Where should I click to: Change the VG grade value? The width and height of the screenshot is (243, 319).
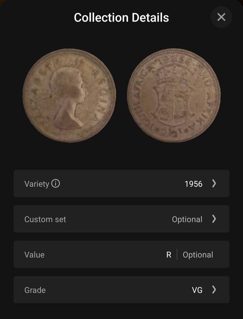point(197,290)
